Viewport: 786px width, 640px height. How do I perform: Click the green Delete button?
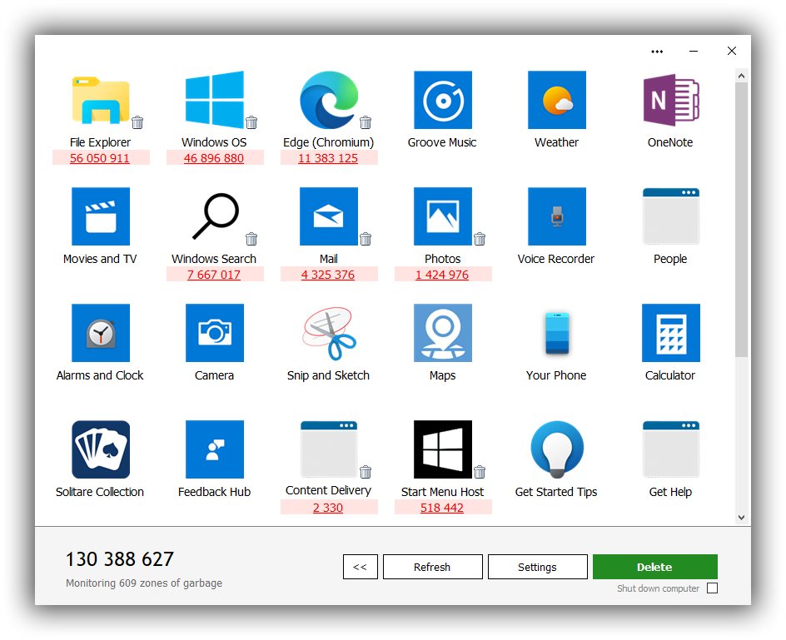coord(655,567)
